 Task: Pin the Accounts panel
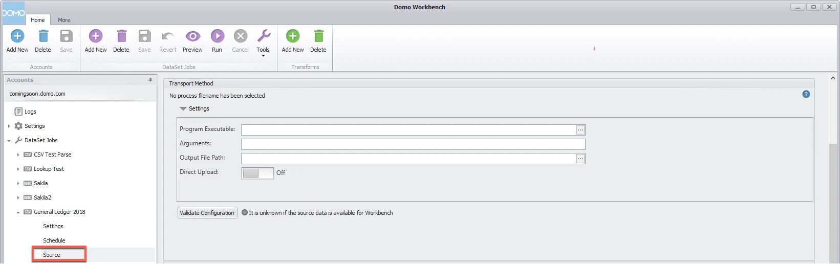(150, 80)
